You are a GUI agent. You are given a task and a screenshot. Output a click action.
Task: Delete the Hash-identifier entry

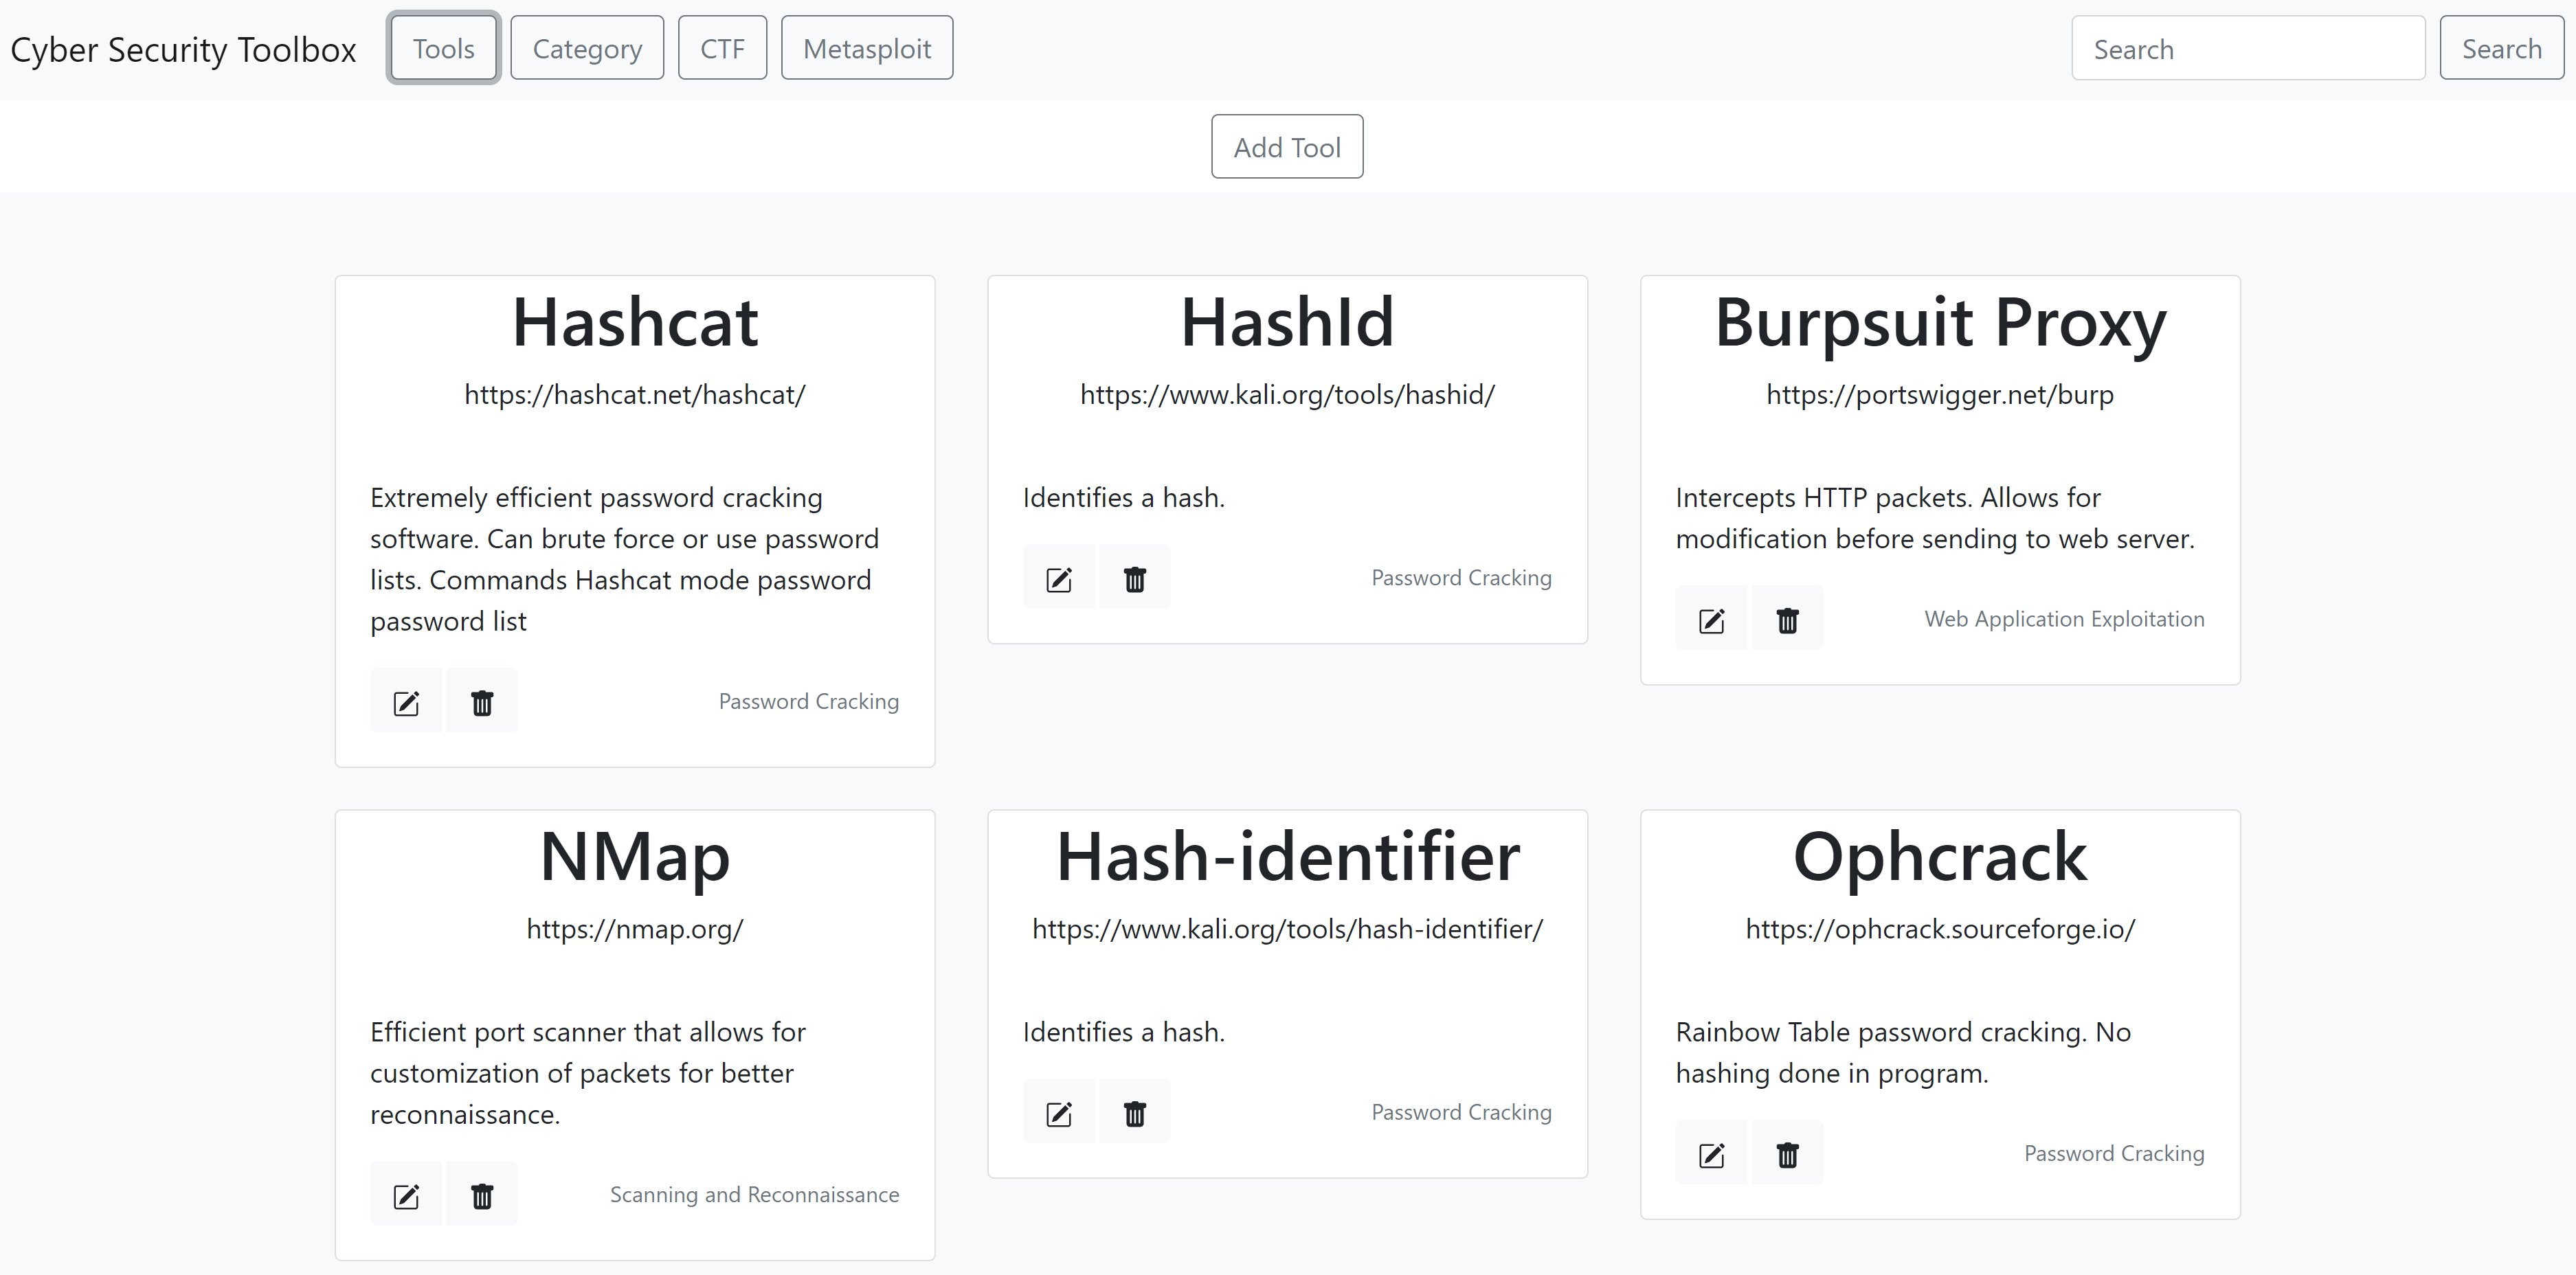click(x=1135, y=1112)
